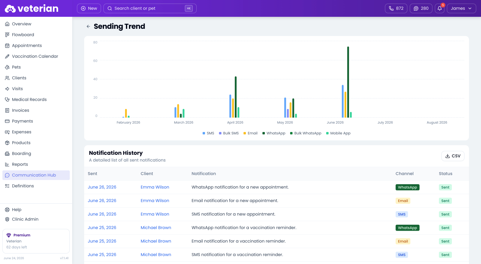
Task: Click the Email legend color swatch
Action: tap(245, 133)
